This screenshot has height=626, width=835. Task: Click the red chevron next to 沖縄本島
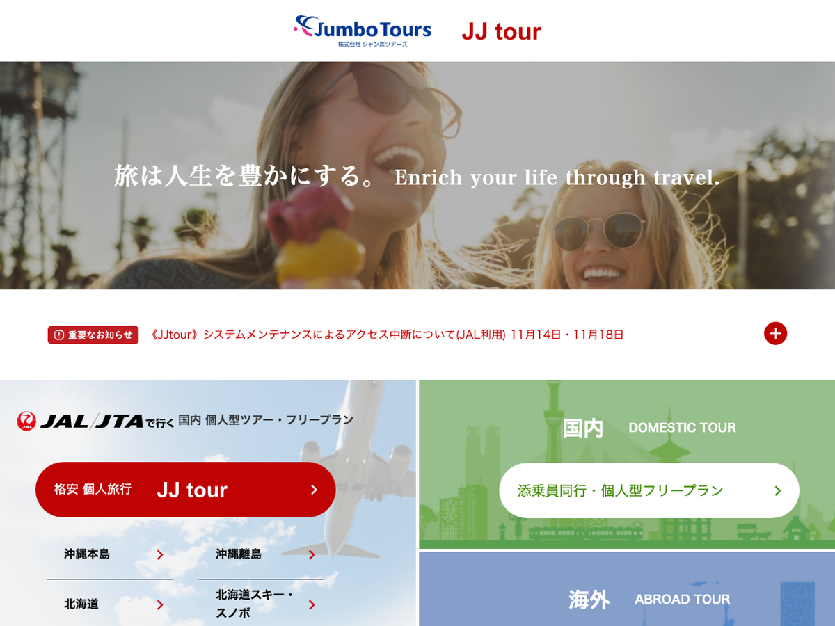(160, 554)
